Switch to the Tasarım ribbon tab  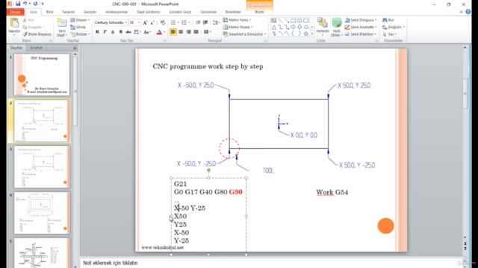68,12
